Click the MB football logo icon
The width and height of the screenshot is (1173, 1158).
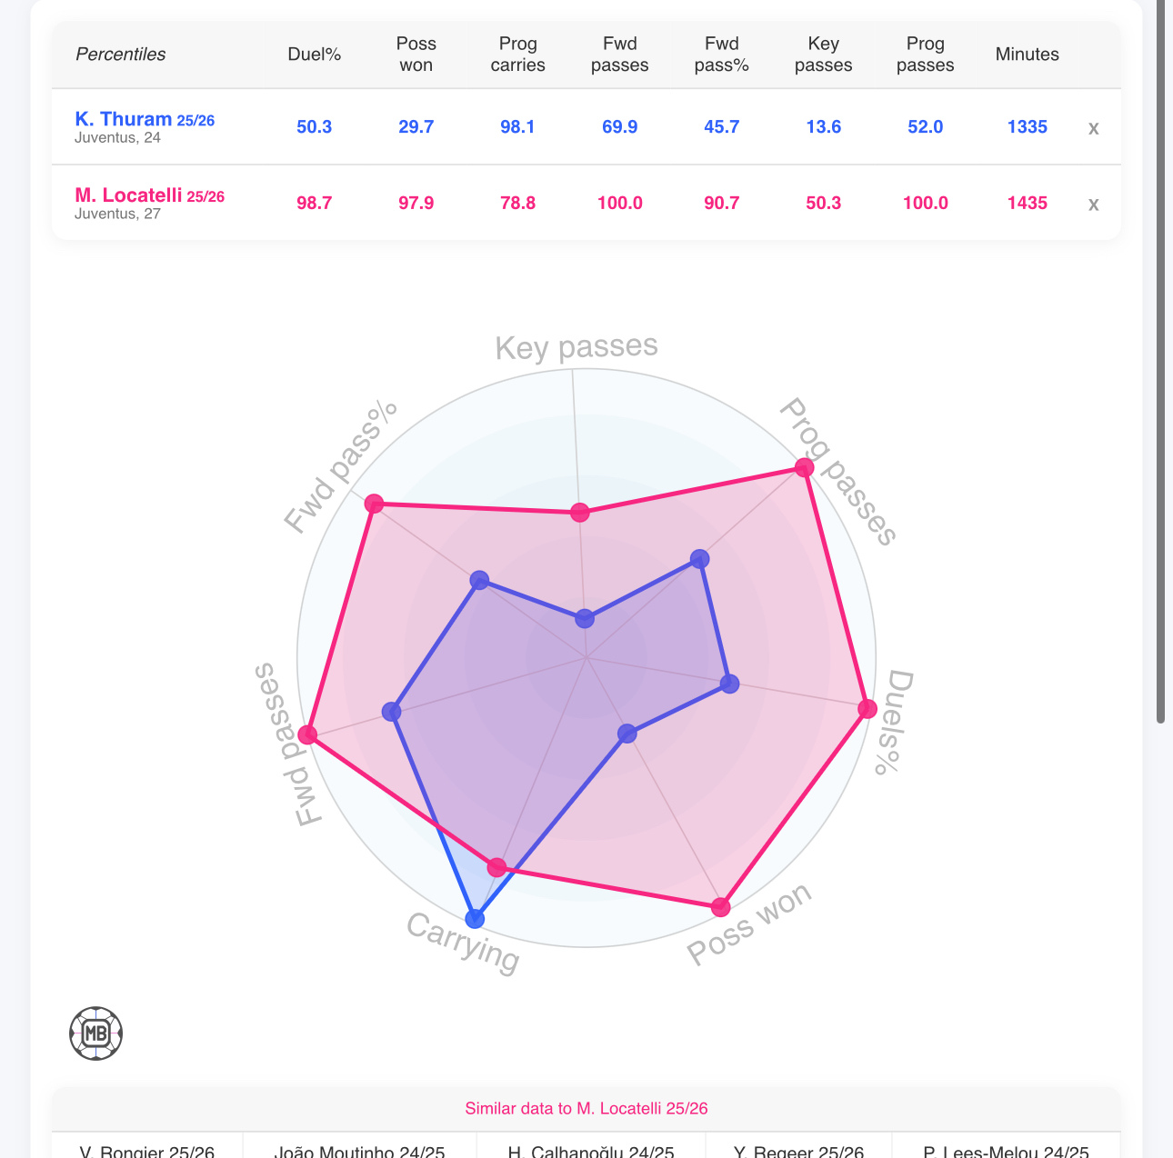(95, 1033)
